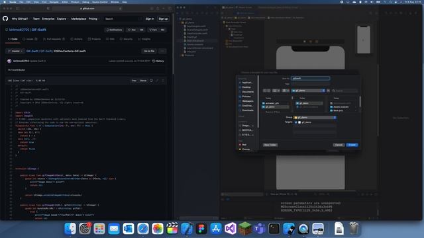Screen dimensions: 424x238
Task: Collapse save dialog with the expander arrow
Action: click(x=329, y=91)
